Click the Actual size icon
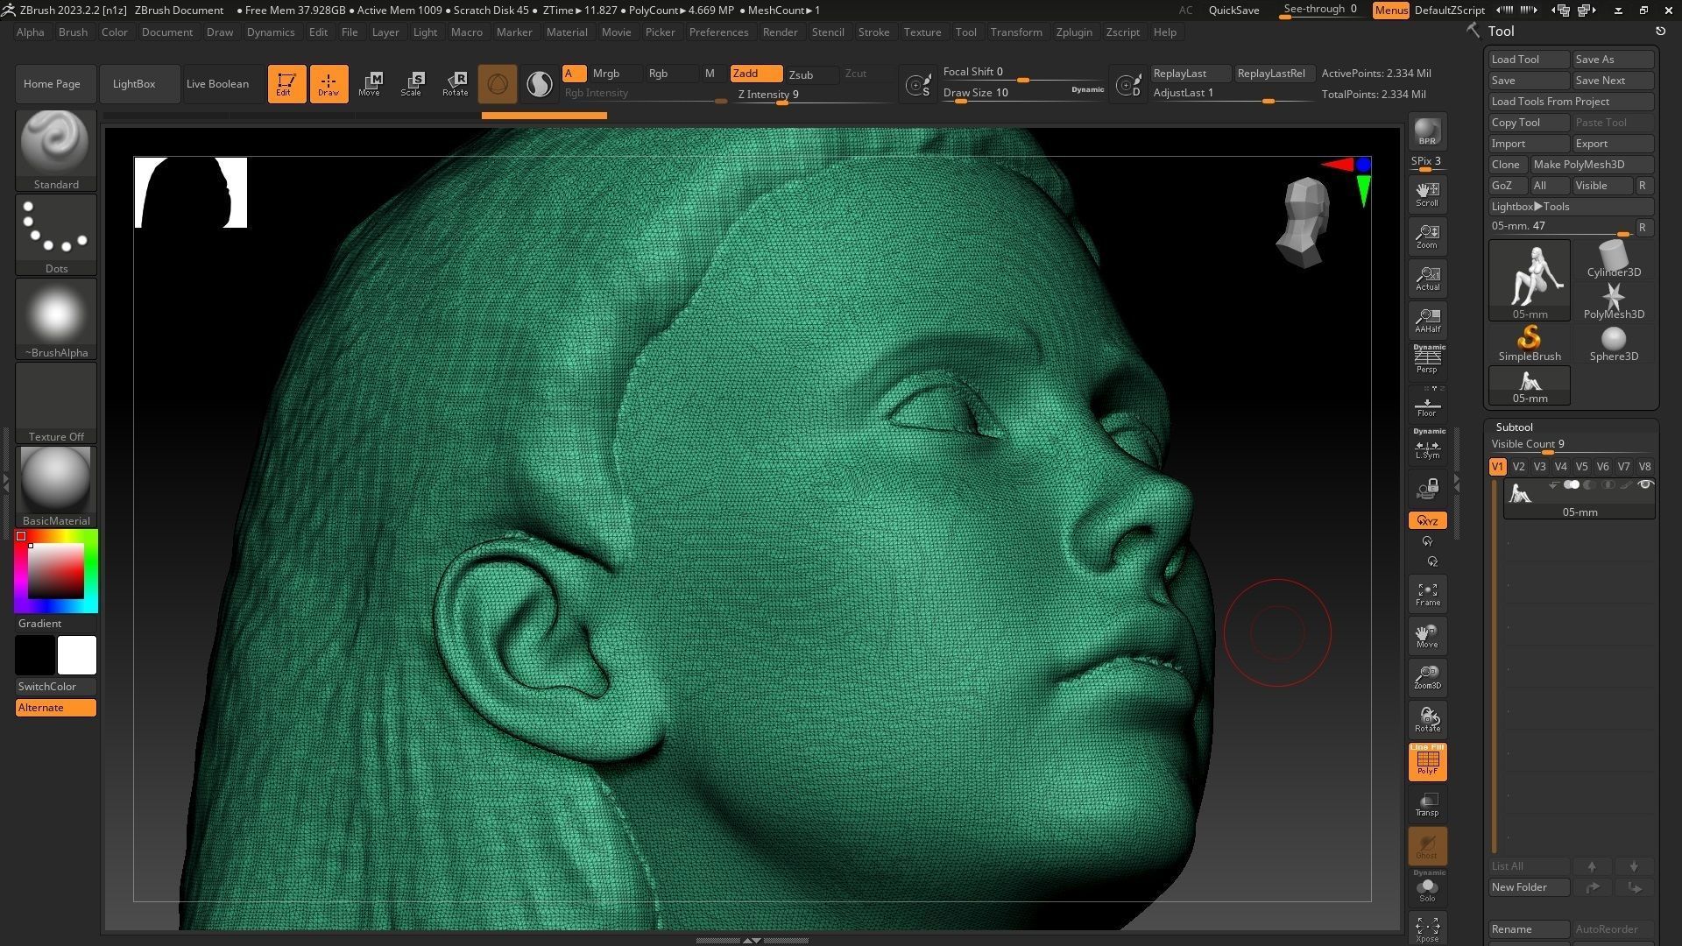 click(1427, 279)
